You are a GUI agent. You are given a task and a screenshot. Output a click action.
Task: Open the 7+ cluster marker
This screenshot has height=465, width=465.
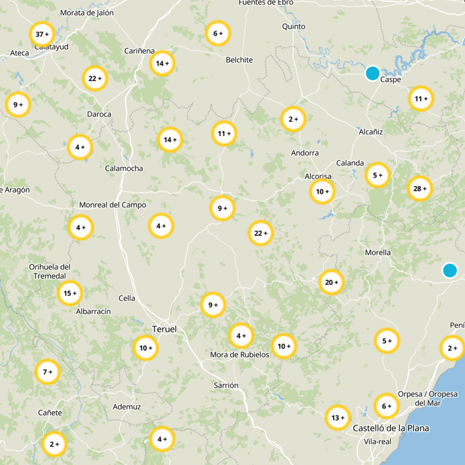47,371
